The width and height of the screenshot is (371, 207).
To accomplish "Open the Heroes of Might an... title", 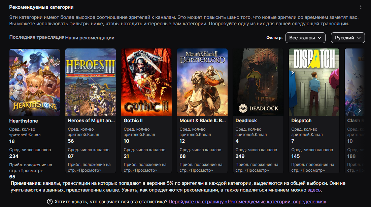I will [x=91, y=120].
